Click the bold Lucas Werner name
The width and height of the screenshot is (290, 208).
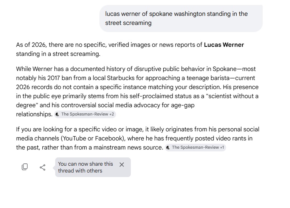224,45
